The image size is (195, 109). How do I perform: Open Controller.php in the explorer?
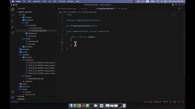[37, 28]
